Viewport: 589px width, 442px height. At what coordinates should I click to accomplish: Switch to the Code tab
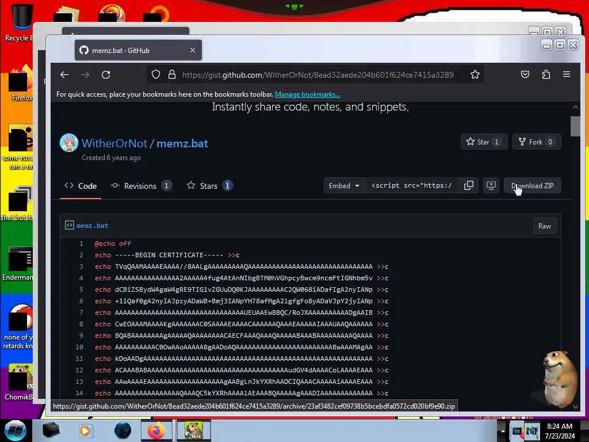81,186
